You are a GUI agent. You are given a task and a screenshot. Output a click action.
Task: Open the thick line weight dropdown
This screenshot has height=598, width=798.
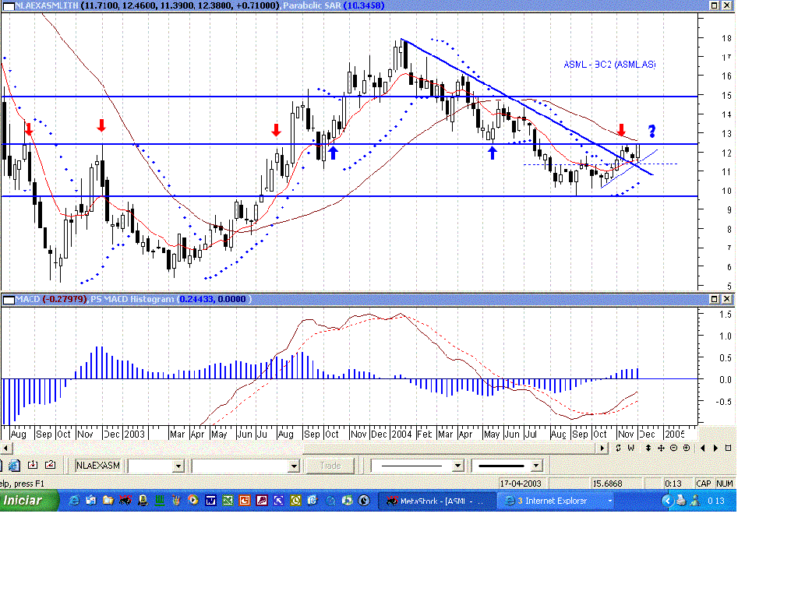(536, 466)
